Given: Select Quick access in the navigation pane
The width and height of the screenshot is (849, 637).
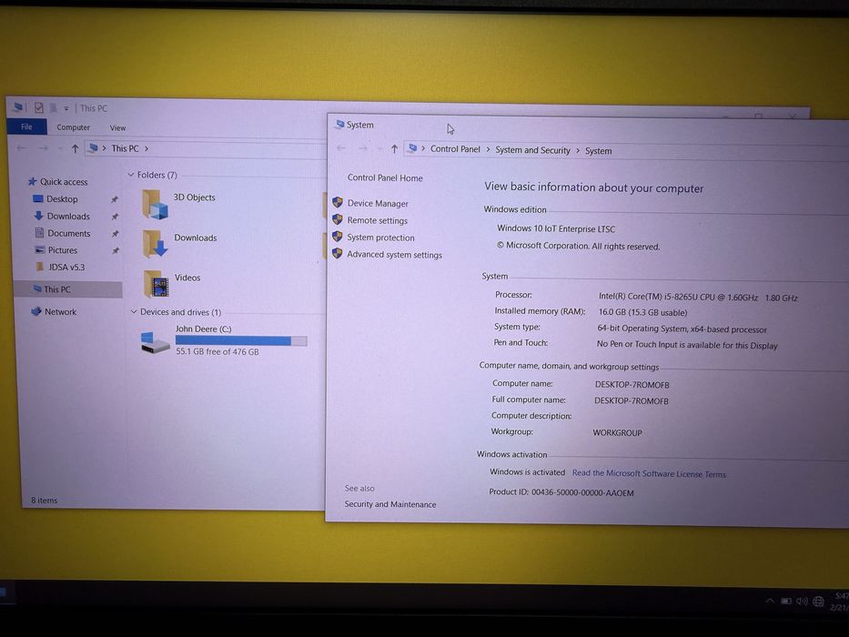Looking at the screenshot, I should pyautogui.click(x=64, y=181).
